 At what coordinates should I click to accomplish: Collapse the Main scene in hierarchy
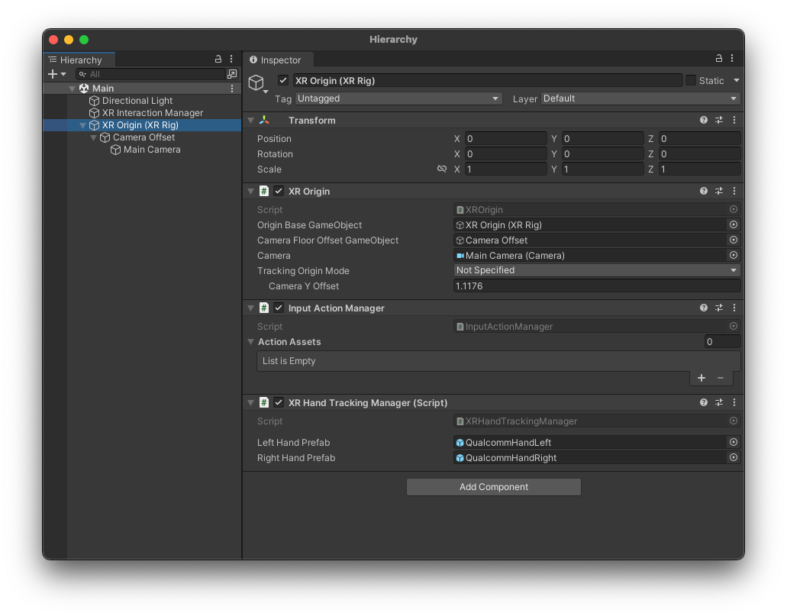(73, 89)
